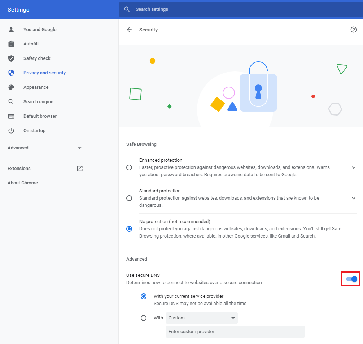Click the Search engine magnifier icon
Viewport: 363px width, 344px height.
pyautogui.click(x=11, y=101)
